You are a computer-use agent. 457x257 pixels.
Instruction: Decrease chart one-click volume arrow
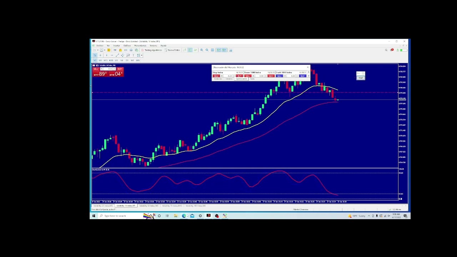click(102, 69)
